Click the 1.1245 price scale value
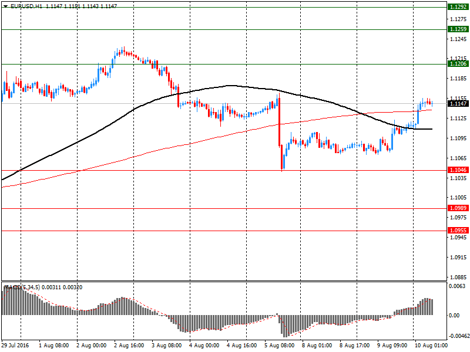 [458, 39]
